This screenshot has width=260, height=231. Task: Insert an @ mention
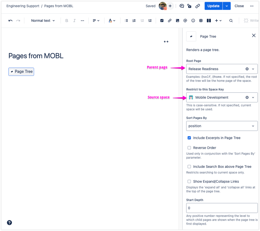(185, 21)
